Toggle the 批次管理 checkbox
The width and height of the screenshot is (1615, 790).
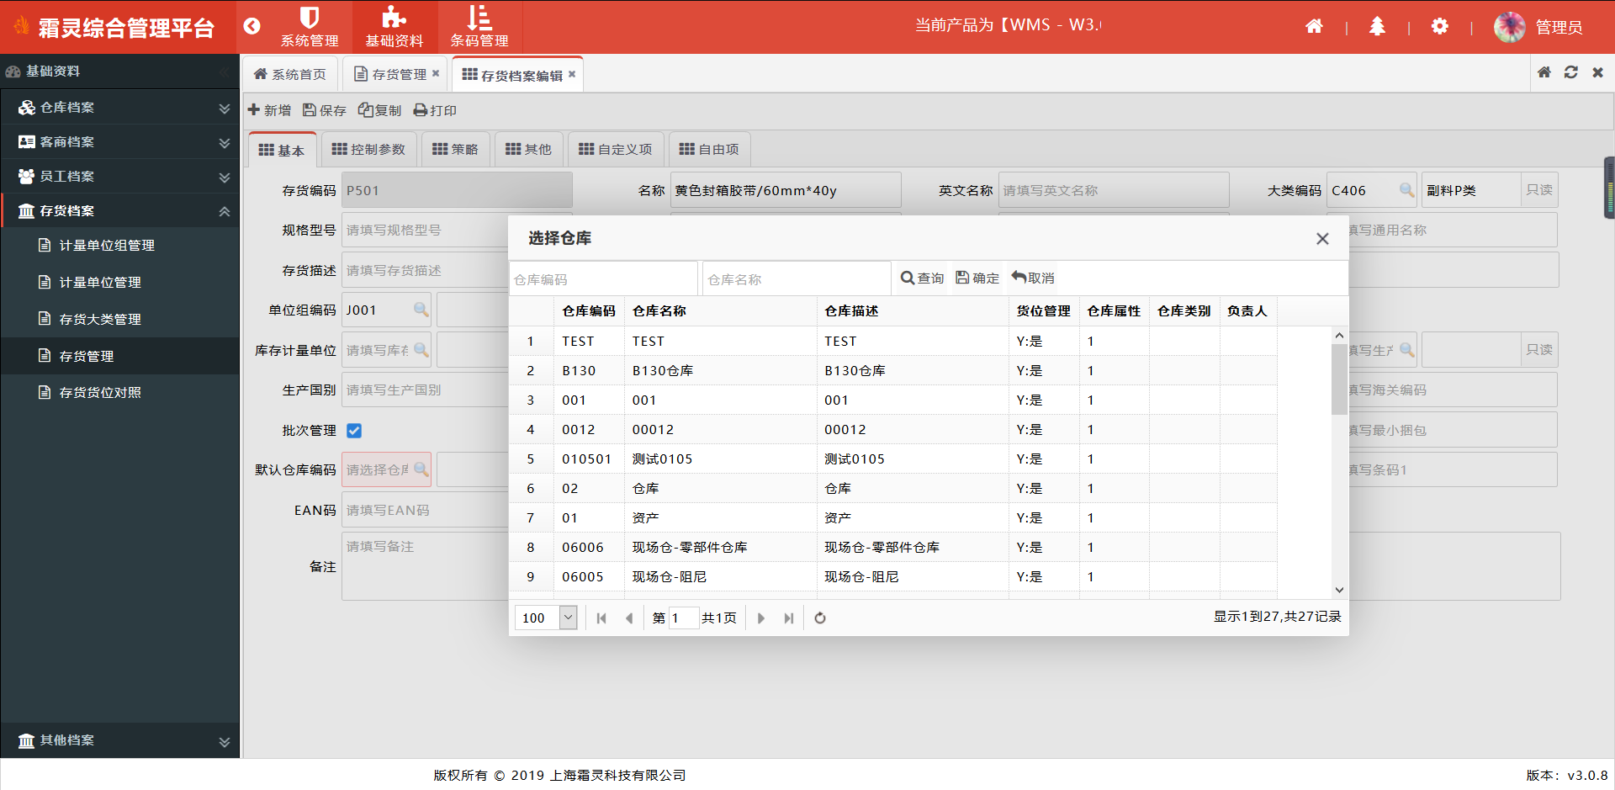[x=354, y=431]
